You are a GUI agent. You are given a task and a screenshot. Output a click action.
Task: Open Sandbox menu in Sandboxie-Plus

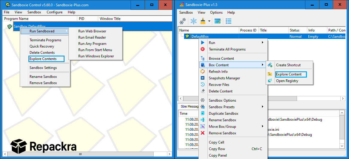[186, 12]
